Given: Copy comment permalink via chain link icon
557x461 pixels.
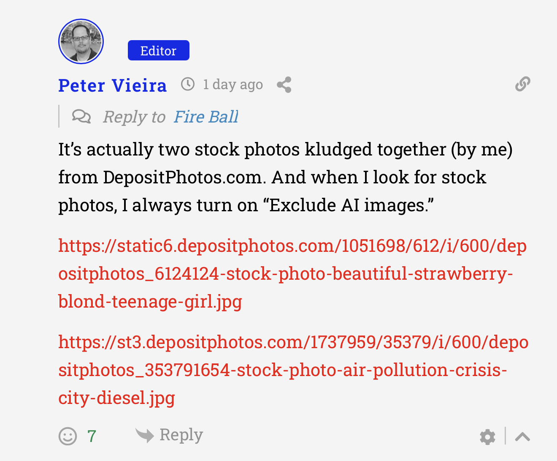Looking at the screenshot, I should tap(522, 84).
